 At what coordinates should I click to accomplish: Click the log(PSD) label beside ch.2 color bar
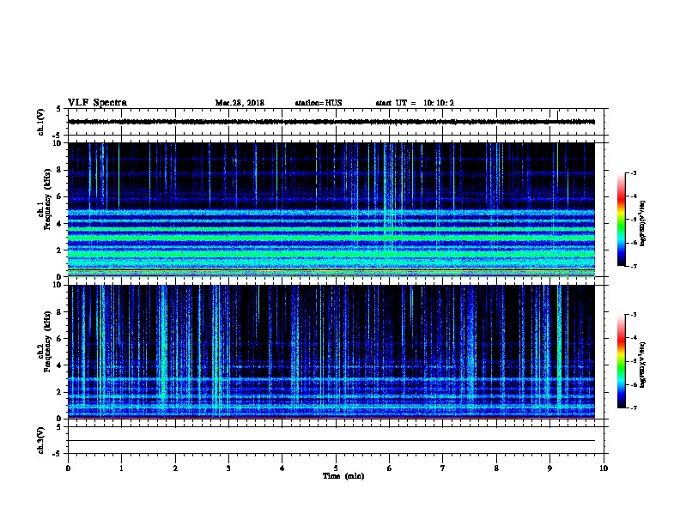pos(642,365)
